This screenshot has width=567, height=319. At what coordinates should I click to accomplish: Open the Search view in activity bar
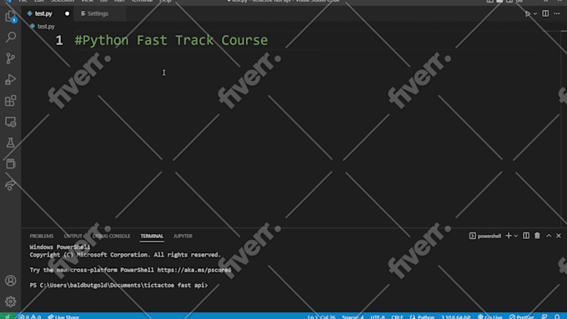(11, 37)
